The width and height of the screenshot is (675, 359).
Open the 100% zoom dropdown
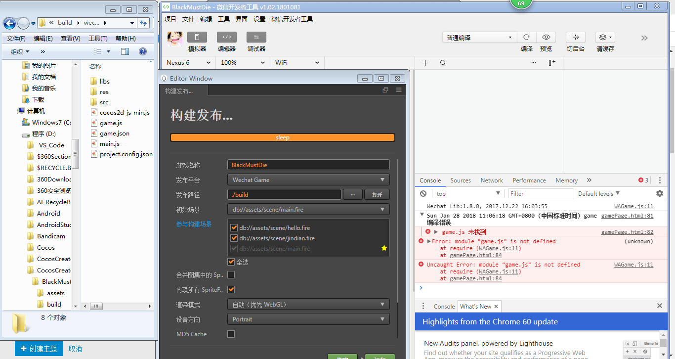242,63
